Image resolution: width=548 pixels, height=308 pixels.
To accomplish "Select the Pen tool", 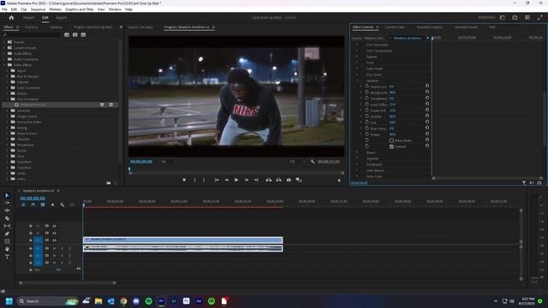I will point(7,234).
